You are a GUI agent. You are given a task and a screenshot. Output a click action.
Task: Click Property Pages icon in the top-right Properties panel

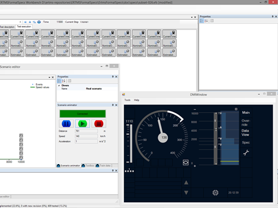[212, 21]
